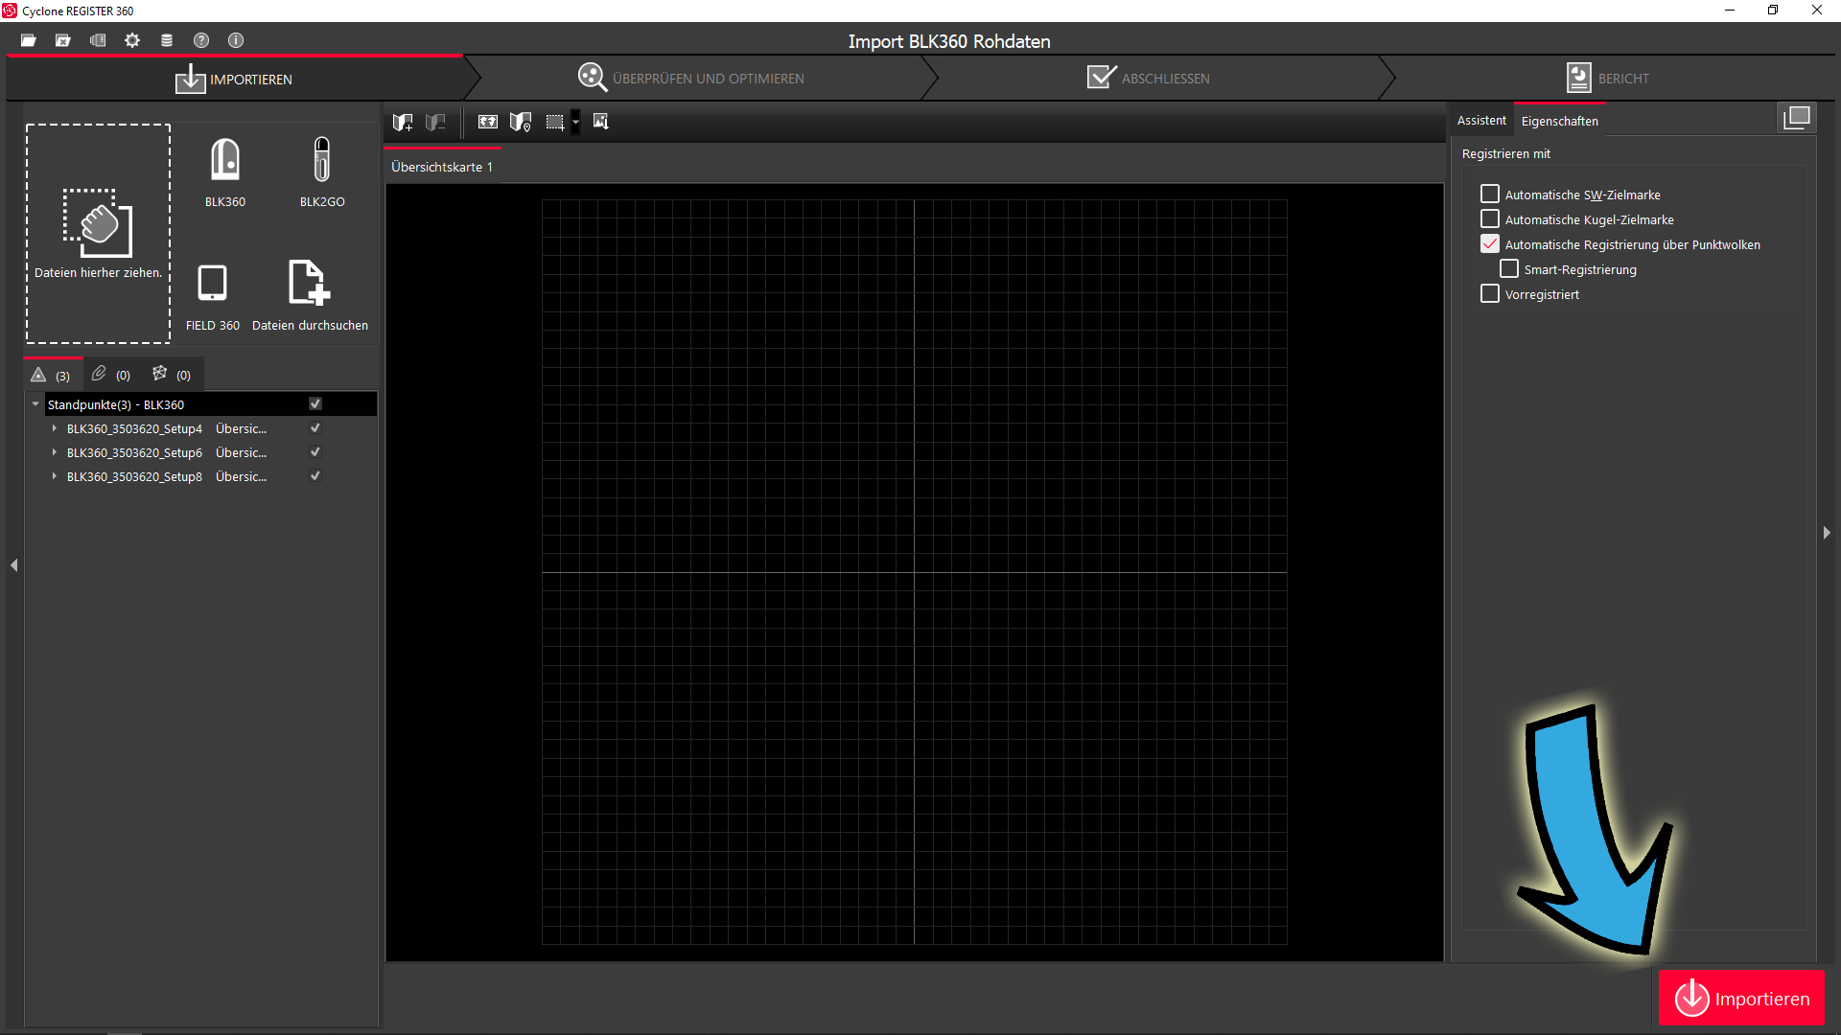Click Übersic... cell in Setup8 row
The height and width of the screenshot is (1035, 1841).
point(241,476)
